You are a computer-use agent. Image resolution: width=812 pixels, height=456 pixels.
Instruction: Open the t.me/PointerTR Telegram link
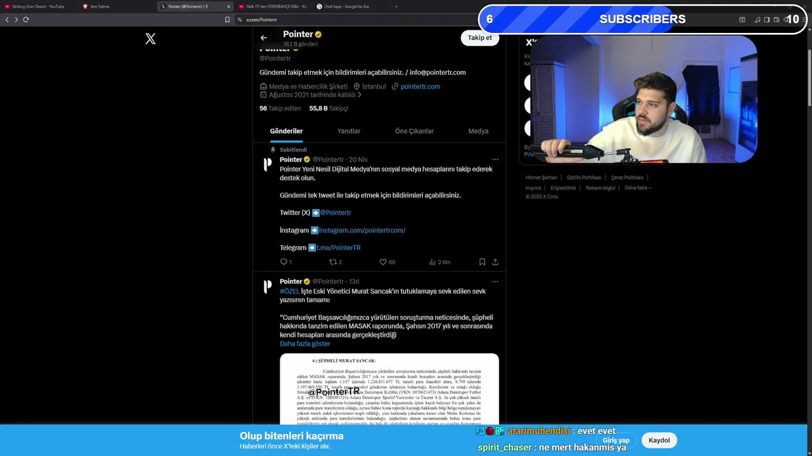click(x=339, y=248)
